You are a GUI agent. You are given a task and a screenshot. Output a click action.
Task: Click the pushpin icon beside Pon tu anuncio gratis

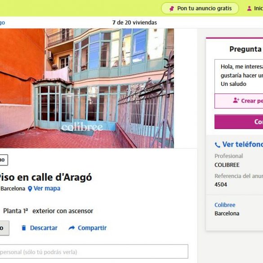tap(171, 9)
